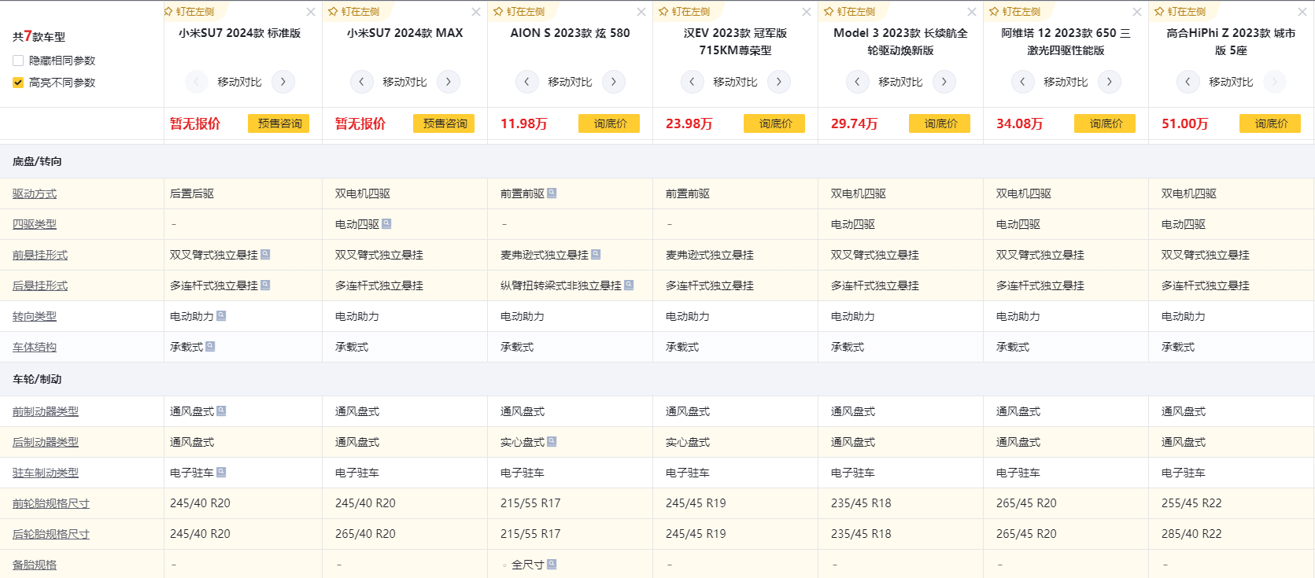Screen dimensions: 1315x578
Task: Move 阿维塔 12 column left
Action: (1022, 82)
